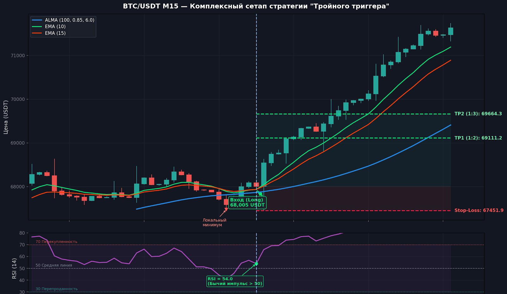This screenshot has height=294, width=507.
Task: Click the chart title "Тройного триггера"
Action: (350, 6)
